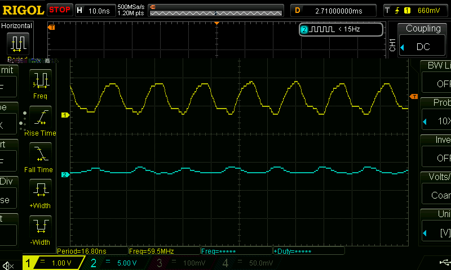Click the trigger level 660mV readout
The width and height of the screenshot is (451, 270).
(x=428, y=11)
